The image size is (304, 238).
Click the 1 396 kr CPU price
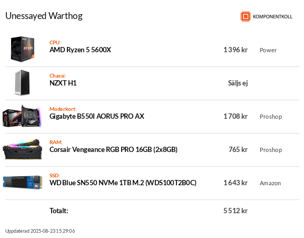(236, 50)
